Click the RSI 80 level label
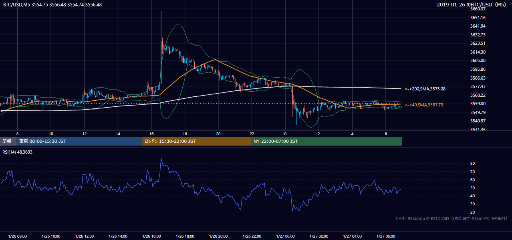Viewport: 512px width, 240px height. (473, 164)
